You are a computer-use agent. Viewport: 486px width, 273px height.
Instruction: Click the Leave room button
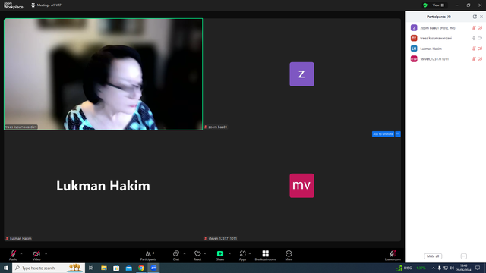393,256
